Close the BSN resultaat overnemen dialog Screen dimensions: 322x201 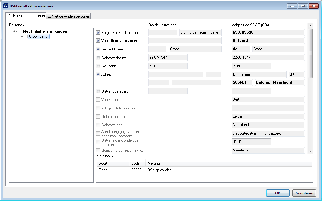coord(314,6)
